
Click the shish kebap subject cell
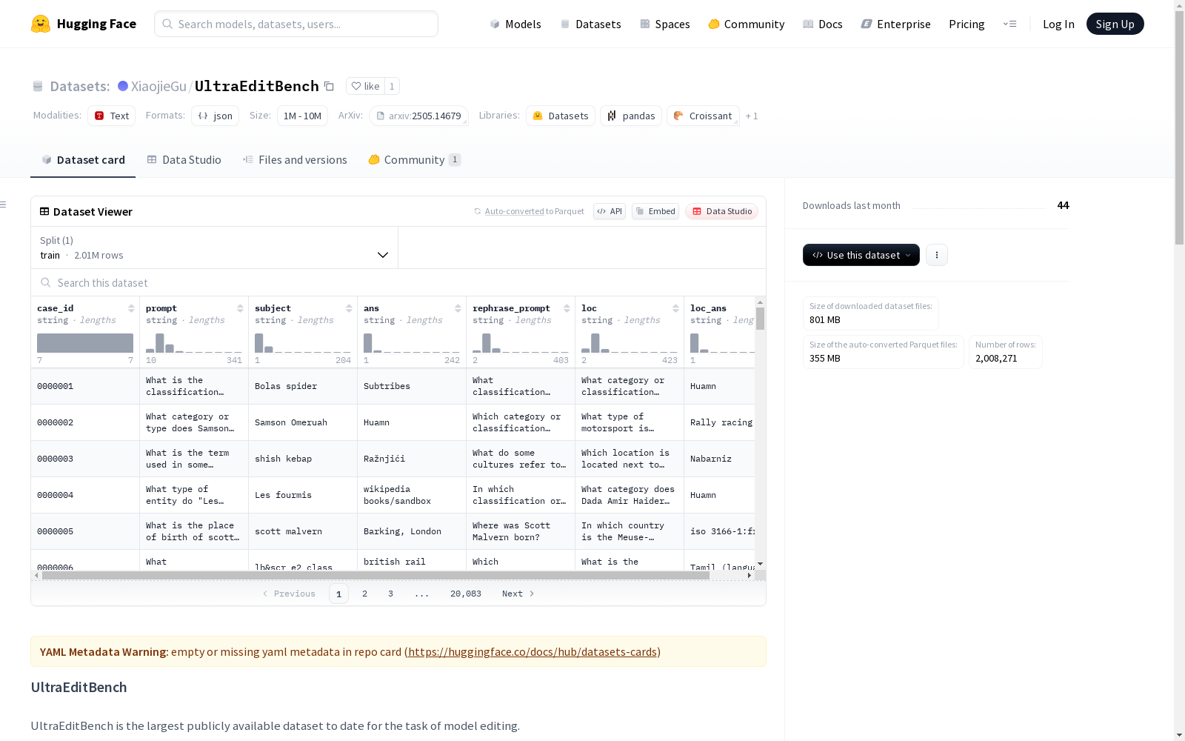(303, 459)
